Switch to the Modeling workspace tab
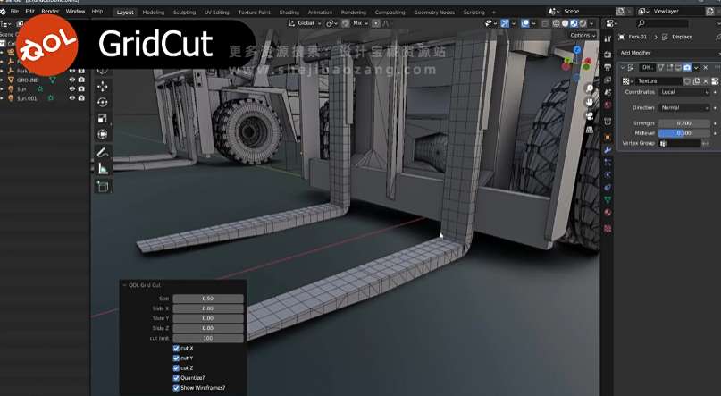 coord(153,13)
